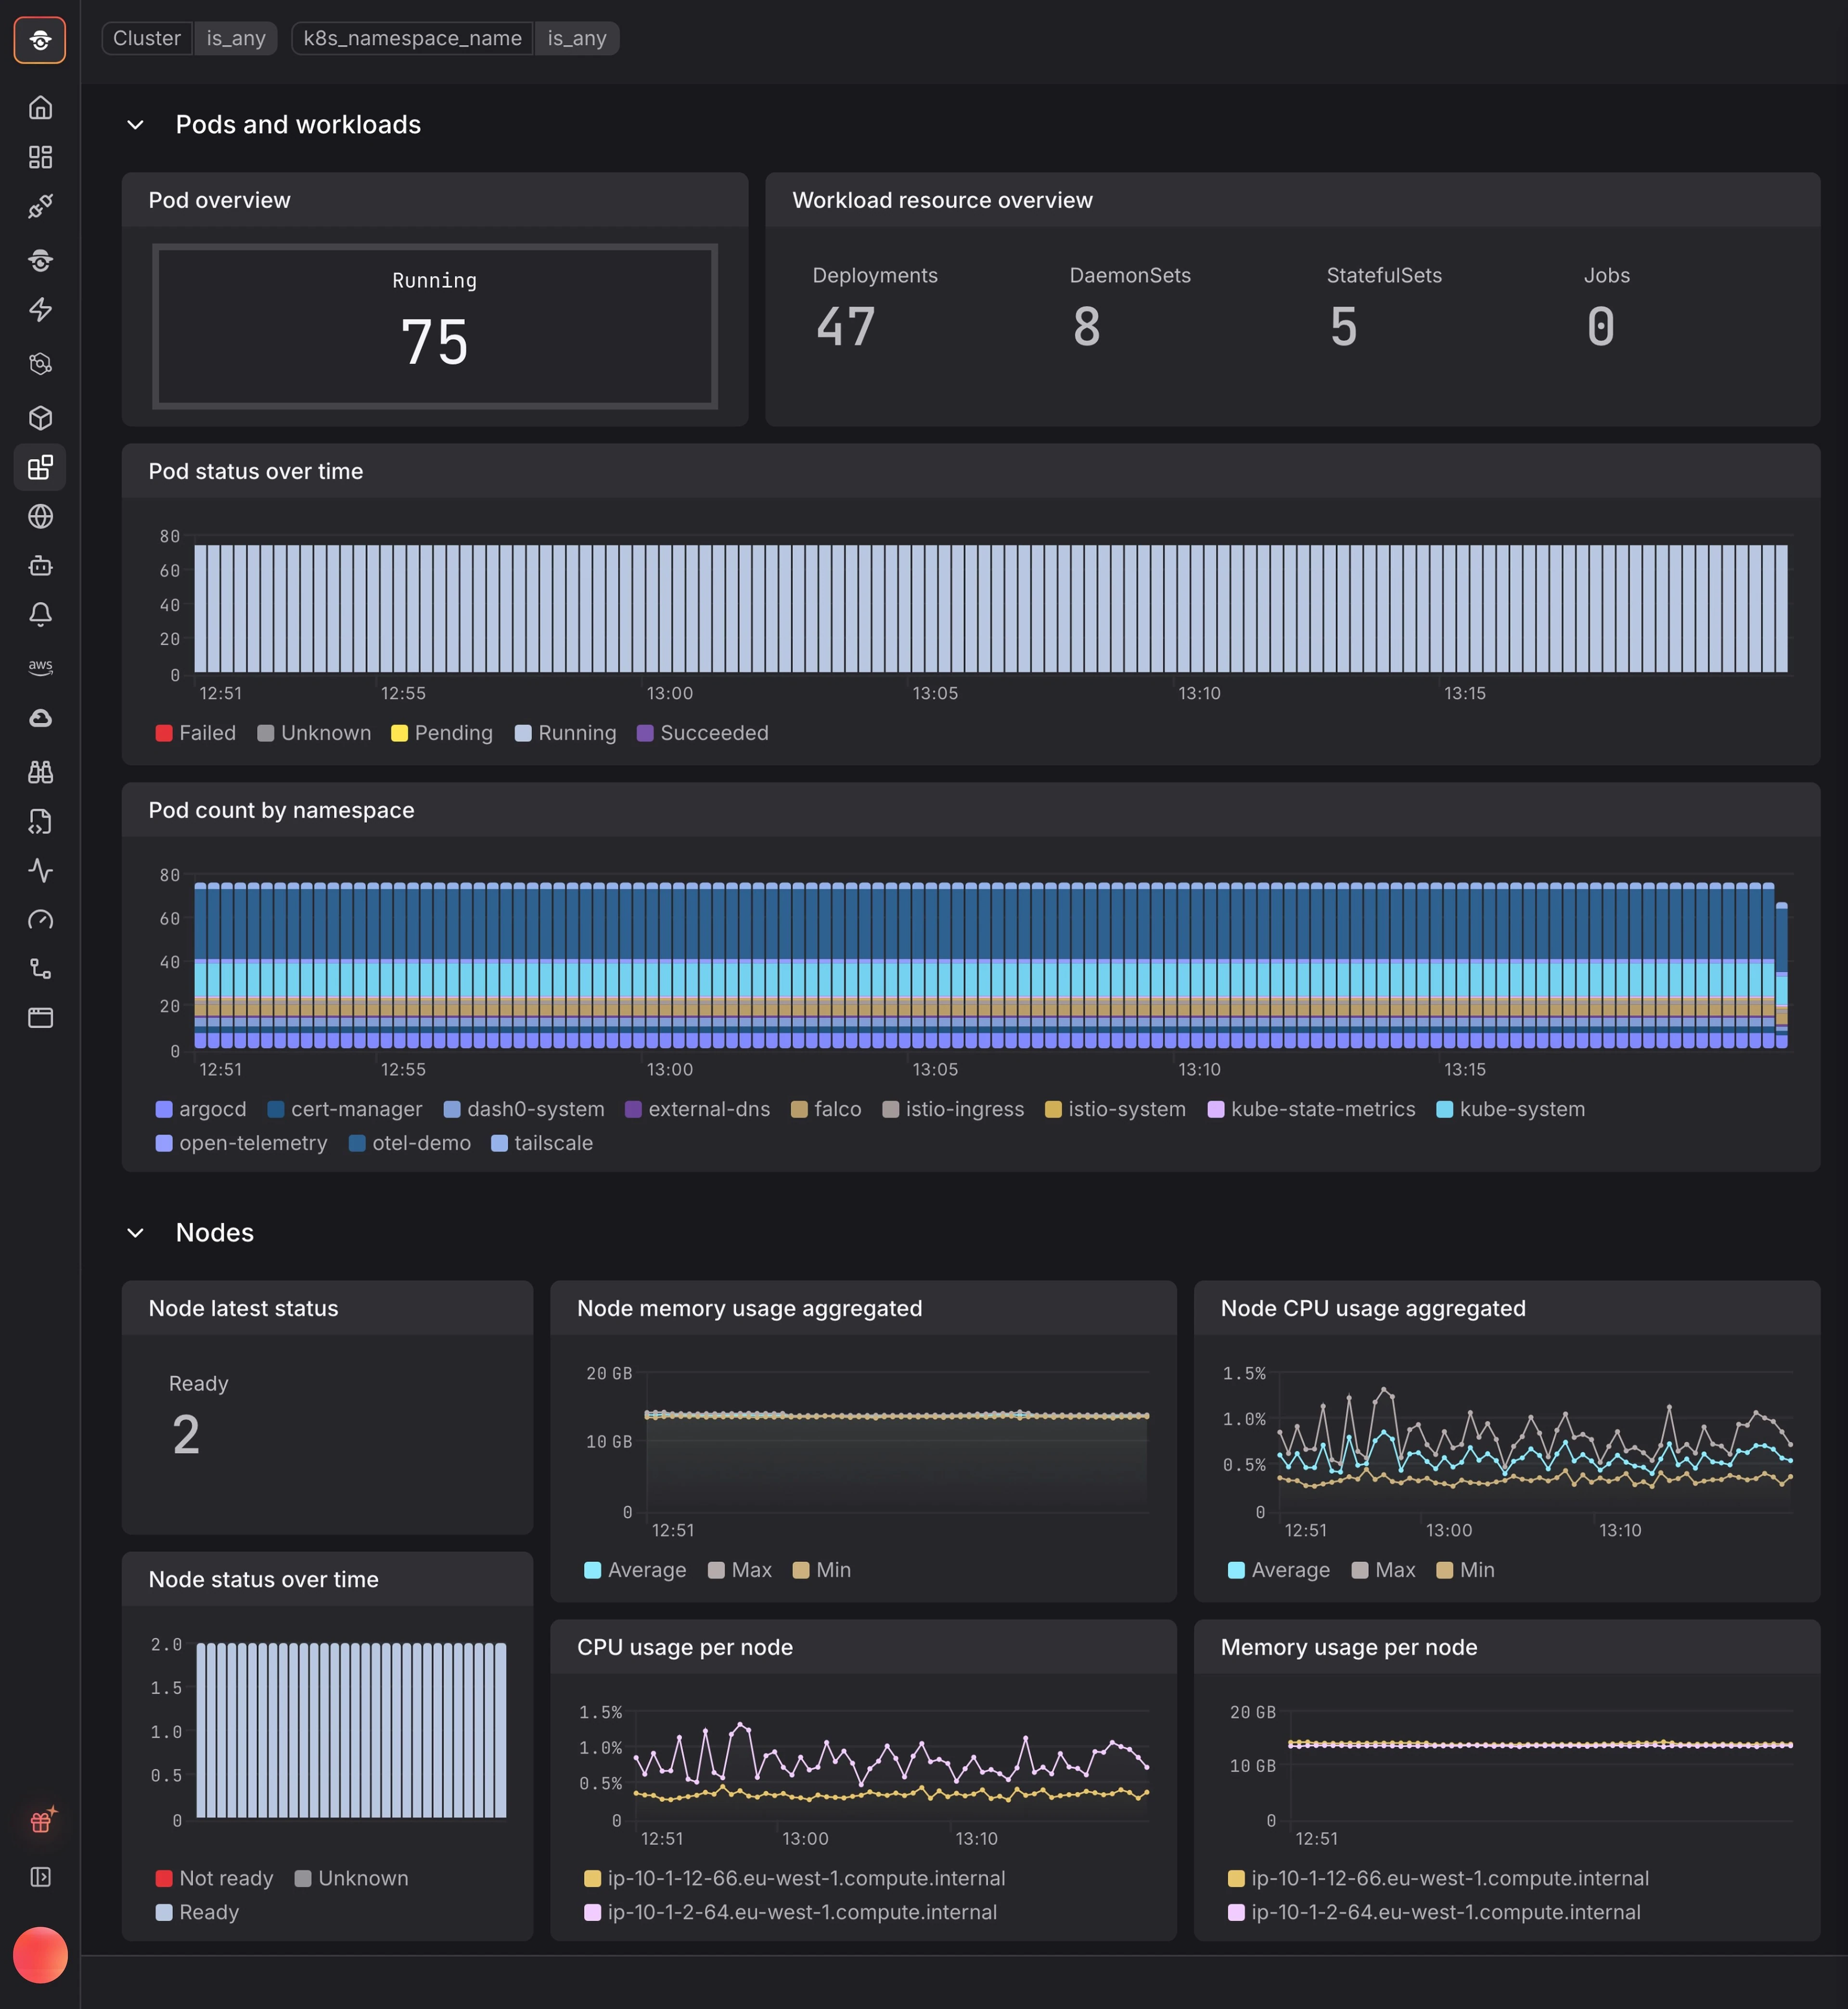
Task: Open the Home icon in the sidebar
Action: pyautogui.click(x=40, y=107)
